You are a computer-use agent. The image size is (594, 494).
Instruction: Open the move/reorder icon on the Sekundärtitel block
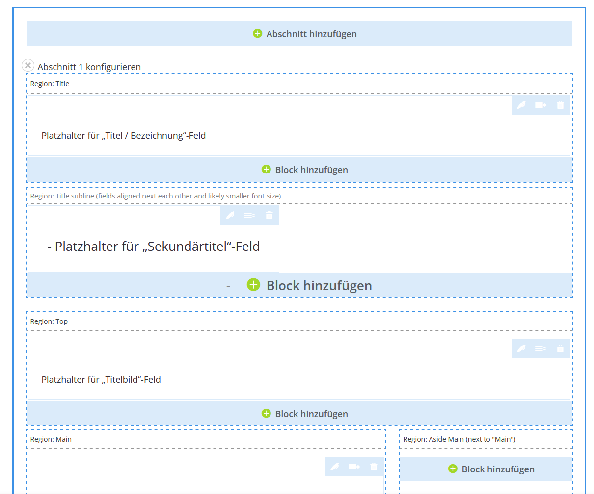250,215
